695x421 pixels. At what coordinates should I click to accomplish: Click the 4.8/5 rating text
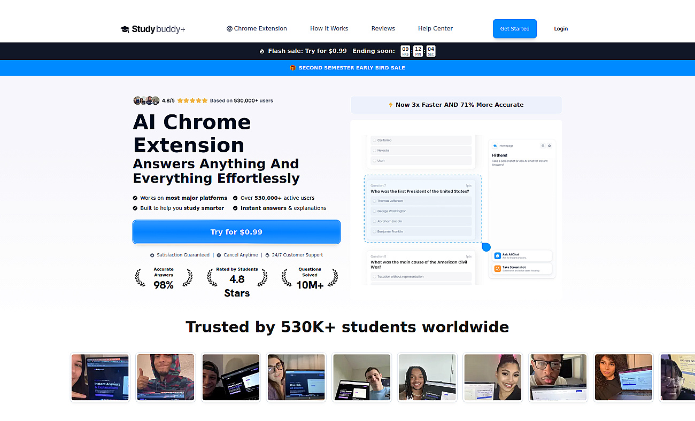pos(168,100)
